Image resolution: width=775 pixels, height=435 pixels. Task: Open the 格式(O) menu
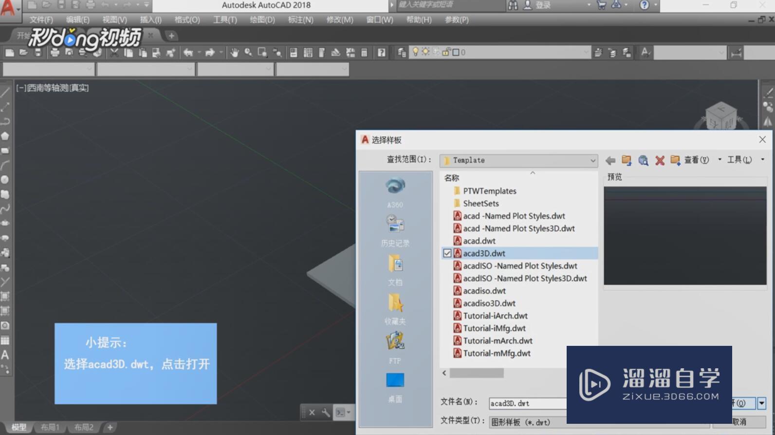pos(187,20)
